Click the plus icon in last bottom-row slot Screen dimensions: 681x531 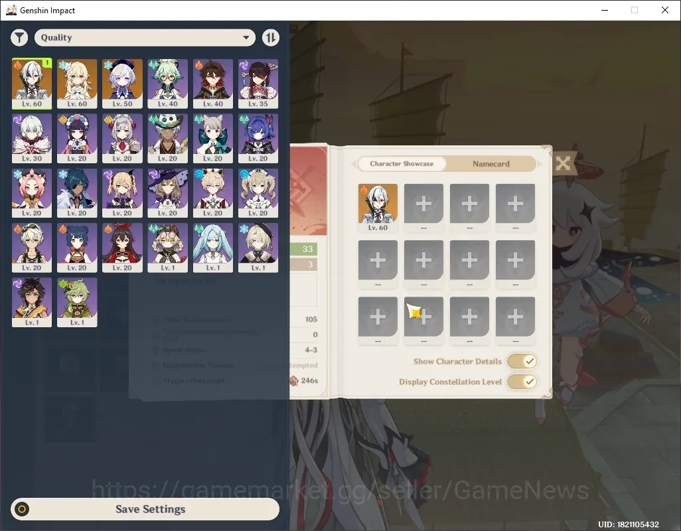tap(515, 317)
